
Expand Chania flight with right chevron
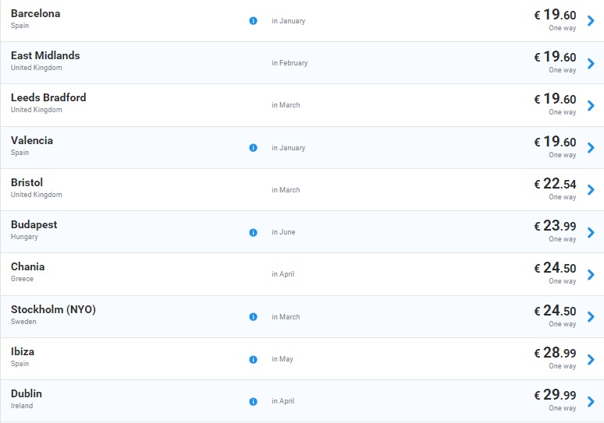[591, 274]
